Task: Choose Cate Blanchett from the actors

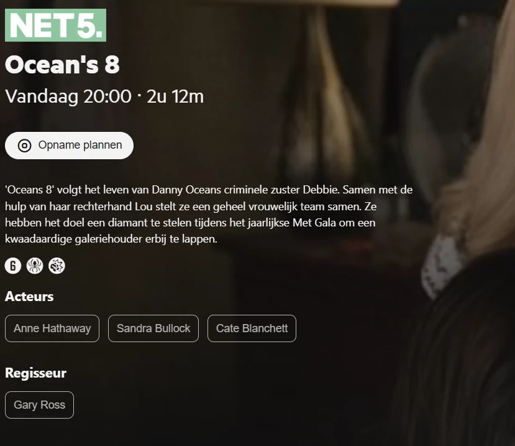Action: (252, 328)
